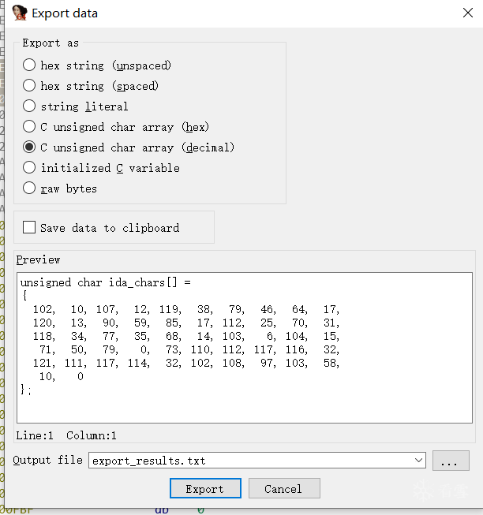Enable Save data to clipboard
Screen dimensions: 483x515
(30, 228)
